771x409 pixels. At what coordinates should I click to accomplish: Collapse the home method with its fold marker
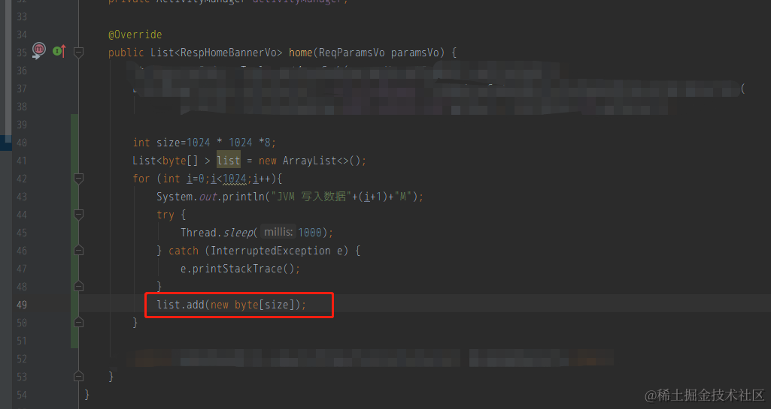(79, 52)
